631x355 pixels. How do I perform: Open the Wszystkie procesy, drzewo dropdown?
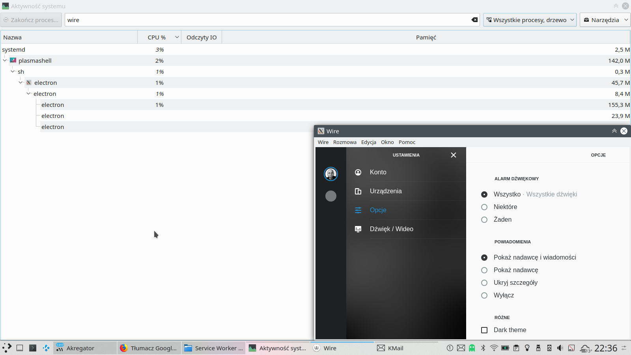point(530,20)
